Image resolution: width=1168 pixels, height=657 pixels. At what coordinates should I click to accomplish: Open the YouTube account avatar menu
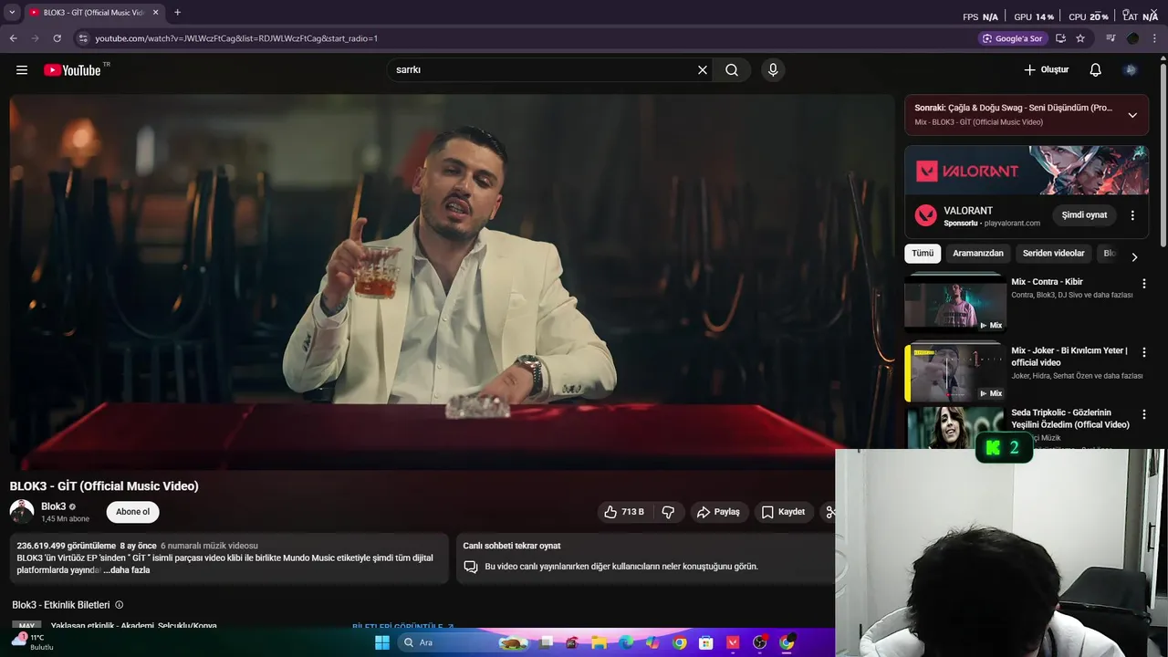tap(1131, 69)
